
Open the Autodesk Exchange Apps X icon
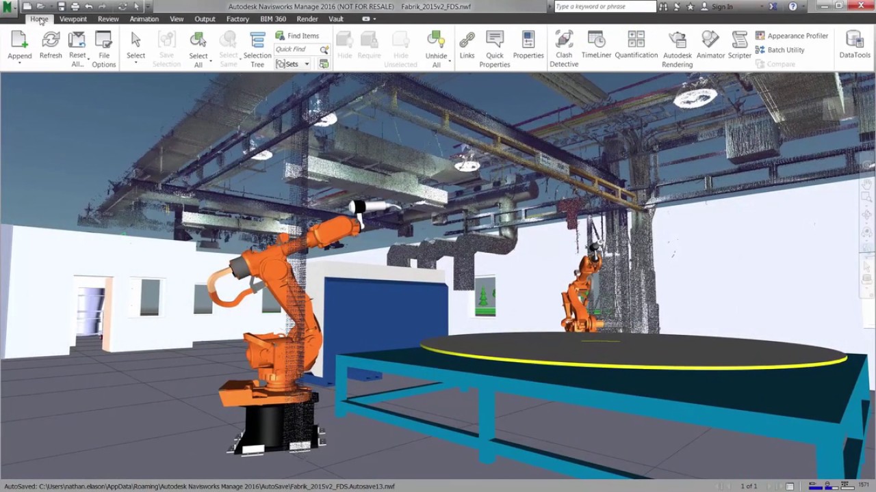tap(773, 7)
